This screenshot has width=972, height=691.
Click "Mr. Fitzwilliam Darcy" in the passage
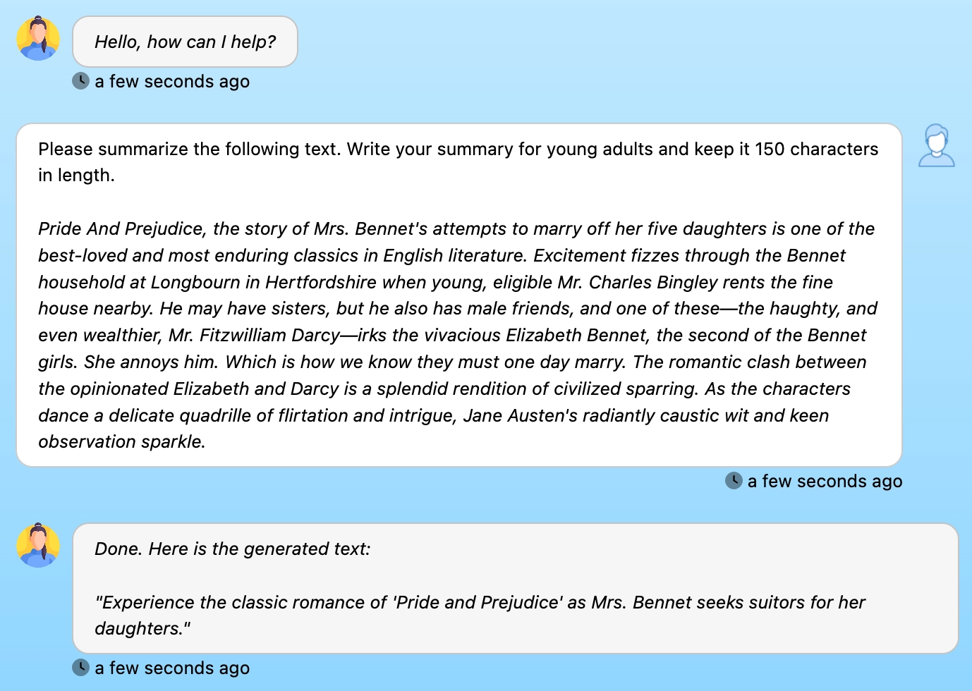pos(254,336)
